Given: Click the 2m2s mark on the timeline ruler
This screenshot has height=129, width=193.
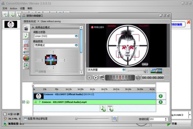Looking at the screenshot, I should tap(92, 89).
